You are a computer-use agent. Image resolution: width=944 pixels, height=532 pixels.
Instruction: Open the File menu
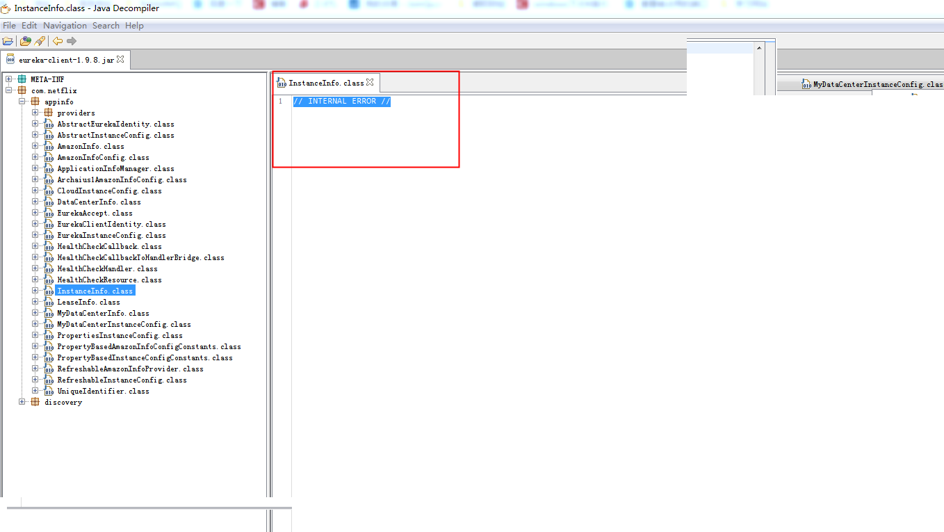9,26
